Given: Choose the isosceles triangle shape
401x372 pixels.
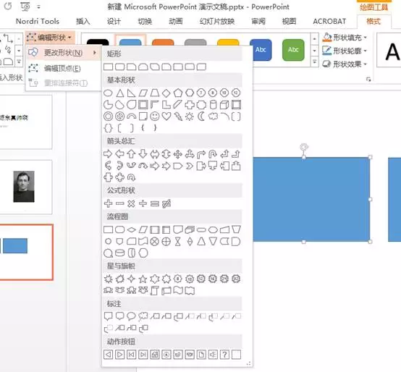Looking at the screenshot, I should click(x=120, y=93).
